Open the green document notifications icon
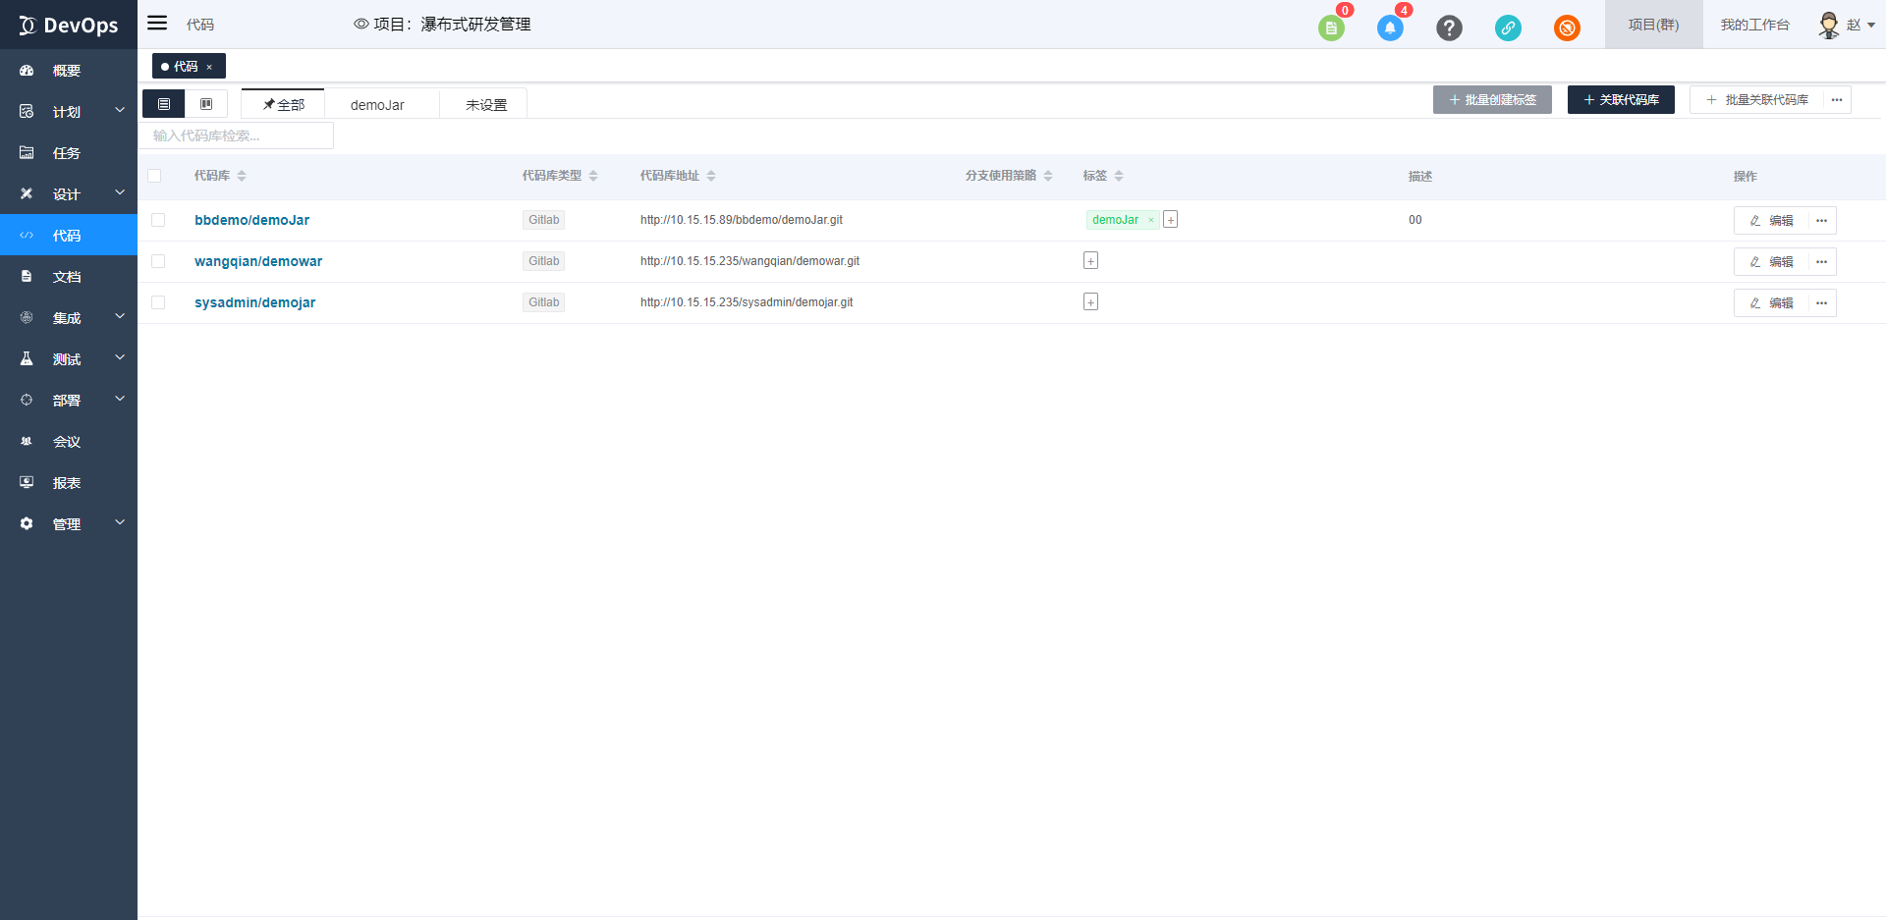Viewport: 1886px width, 920px height. (1331, 27)
